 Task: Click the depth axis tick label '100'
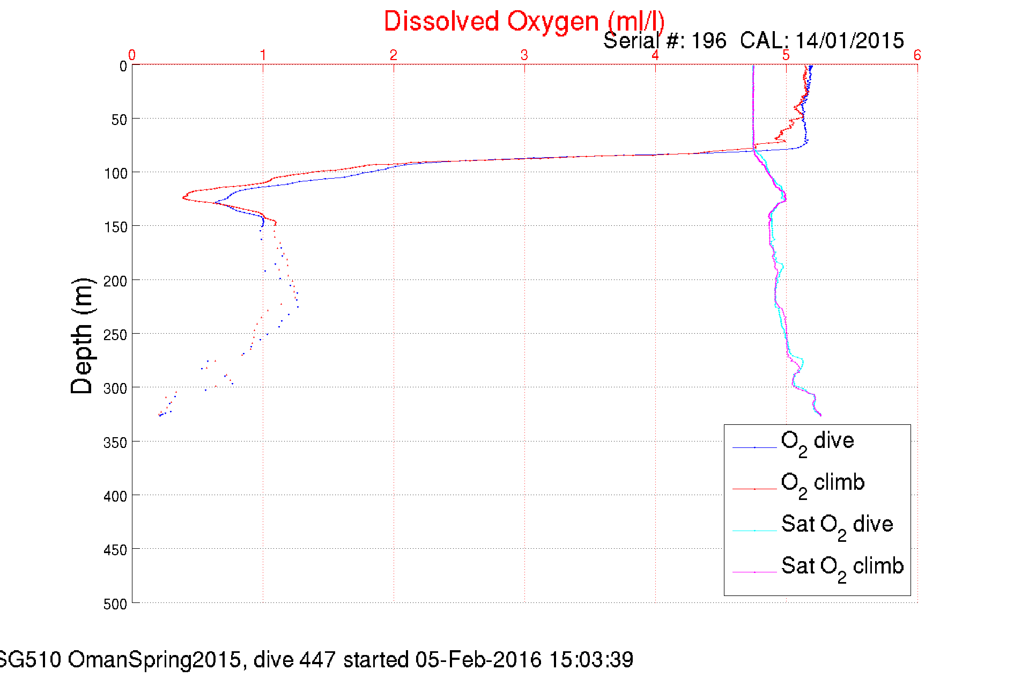pyautogui.click(x=115, y=174)
